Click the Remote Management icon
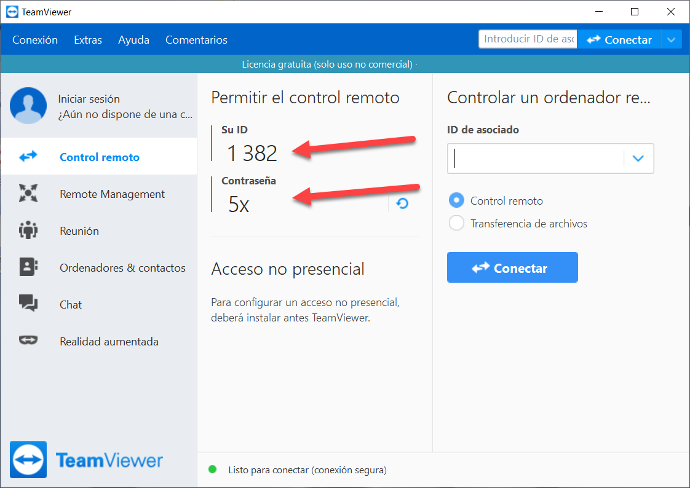This screenshot has width=690, height=488. tap(28, 194)
